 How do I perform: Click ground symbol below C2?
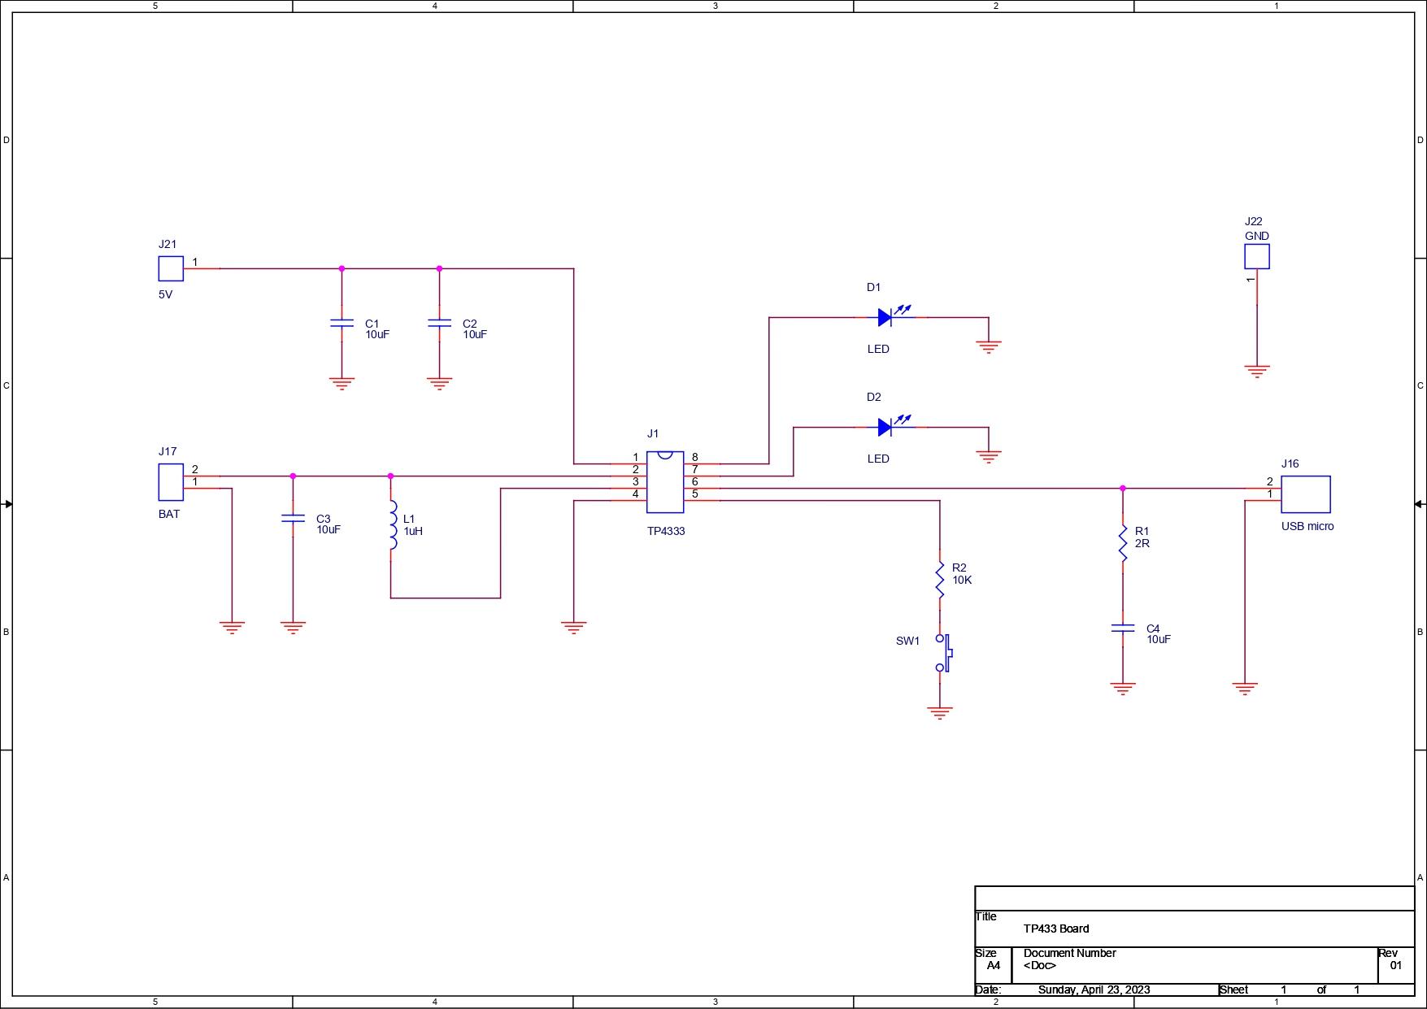click(439, 384)
